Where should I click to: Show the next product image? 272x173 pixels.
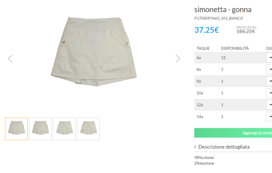[x=178, y=58]
